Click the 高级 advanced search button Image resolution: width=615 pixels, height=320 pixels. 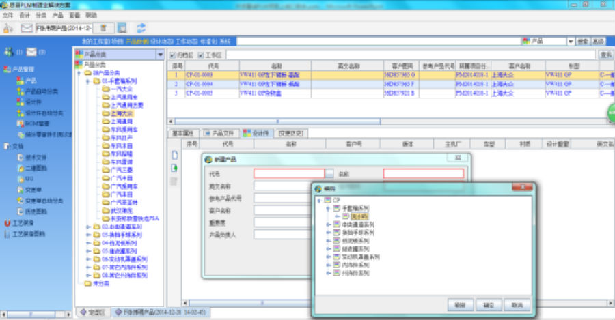click(x=599, y=41)
